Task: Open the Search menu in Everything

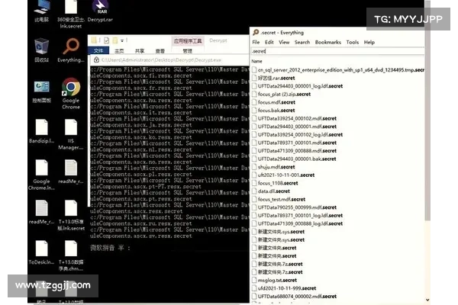Action: pyautogui.click(x=302, y=43)
